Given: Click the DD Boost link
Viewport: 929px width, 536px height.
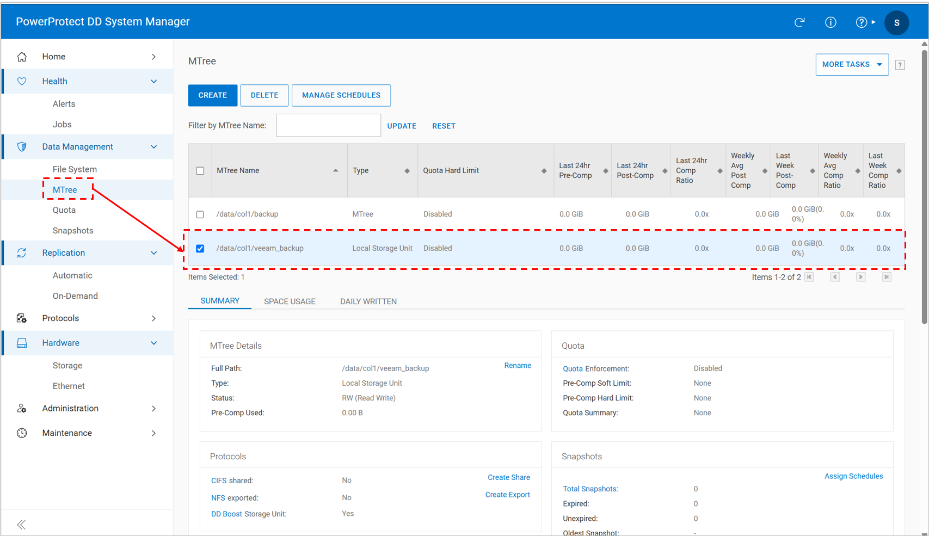Looking at the screenshot, I should pos(226,514).
